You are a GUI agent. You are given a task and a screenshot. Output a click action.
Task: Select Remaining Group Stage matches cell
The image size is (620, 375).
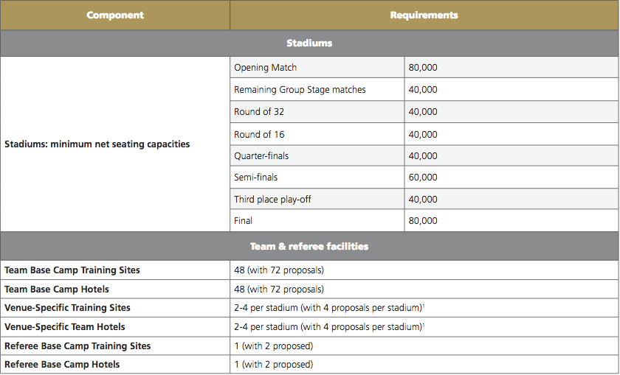[300, 90]
